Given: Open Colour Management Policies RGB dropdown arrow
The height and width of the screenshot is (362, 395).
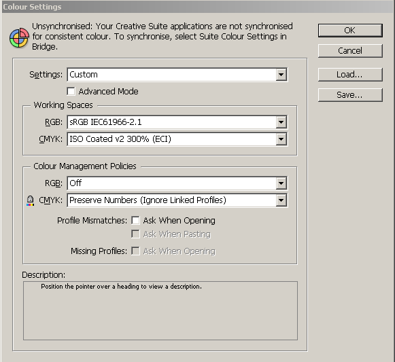Looking at the screenshot, I should click(x=281, y=183).
